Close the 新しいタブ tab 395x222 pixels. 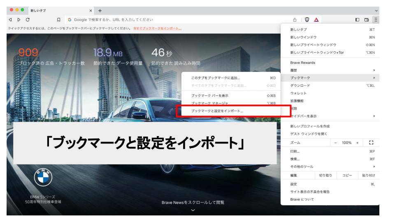(x=91, y=11)
